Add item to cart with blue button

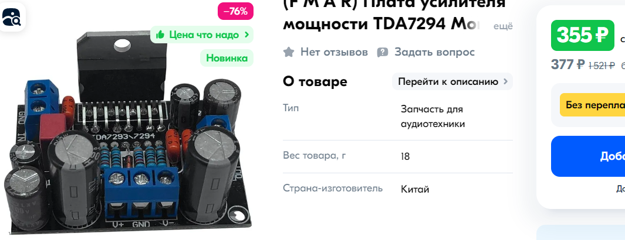[x=588, y=156]
